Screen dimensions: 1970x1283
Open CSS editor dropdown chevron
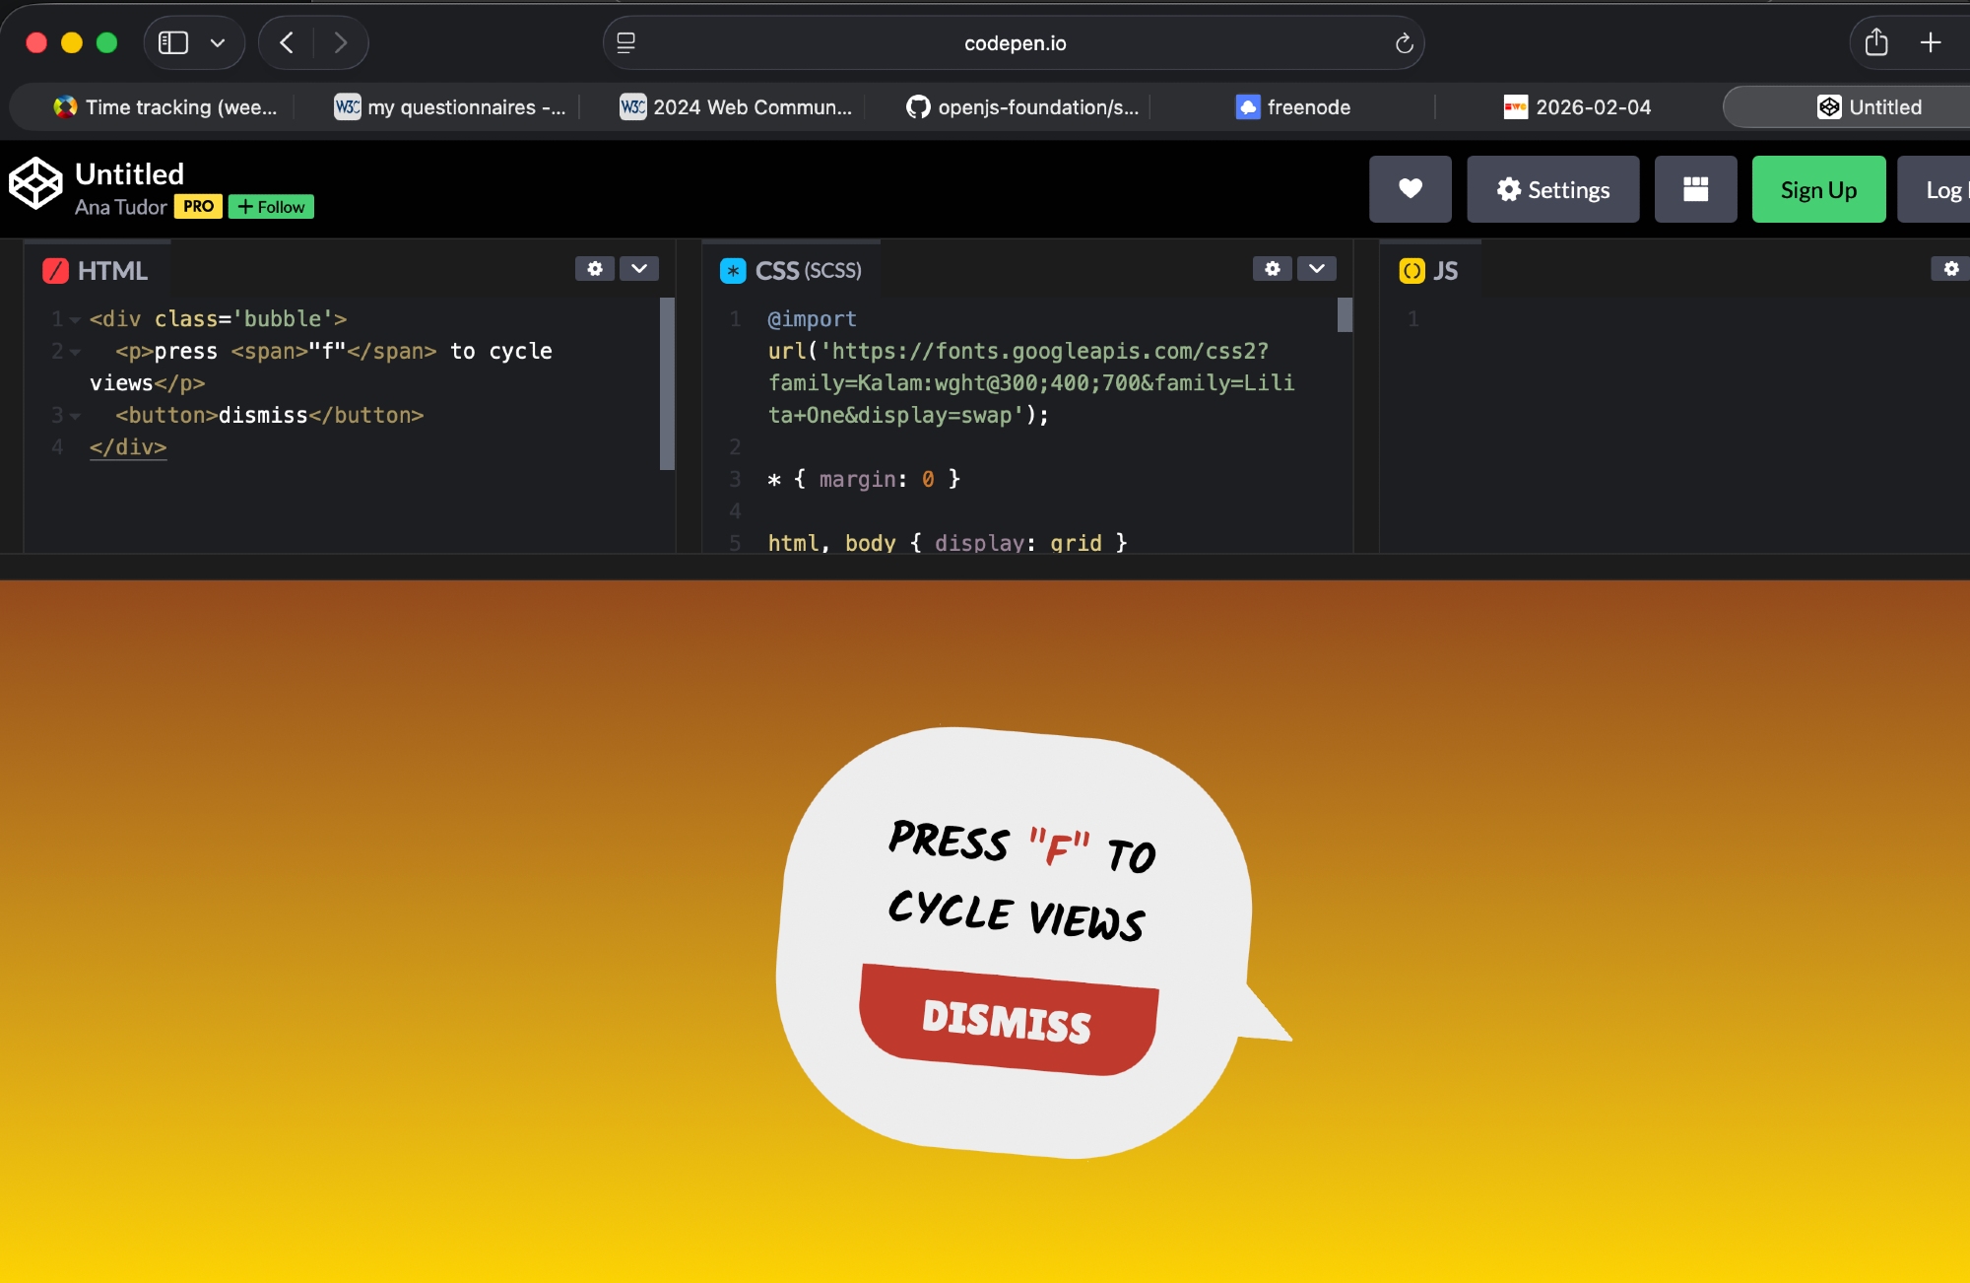click(x=1317, y=268)
